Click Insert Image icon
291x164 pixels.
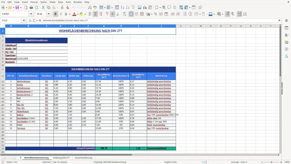140,7
